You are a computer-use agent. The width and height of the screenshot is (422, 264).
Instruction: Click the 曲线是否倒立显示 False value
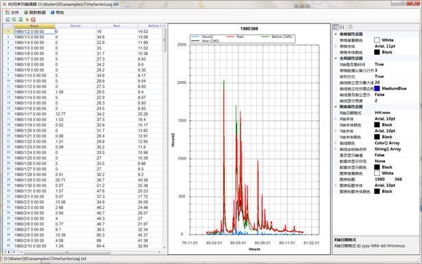click(x=379, y=95)
